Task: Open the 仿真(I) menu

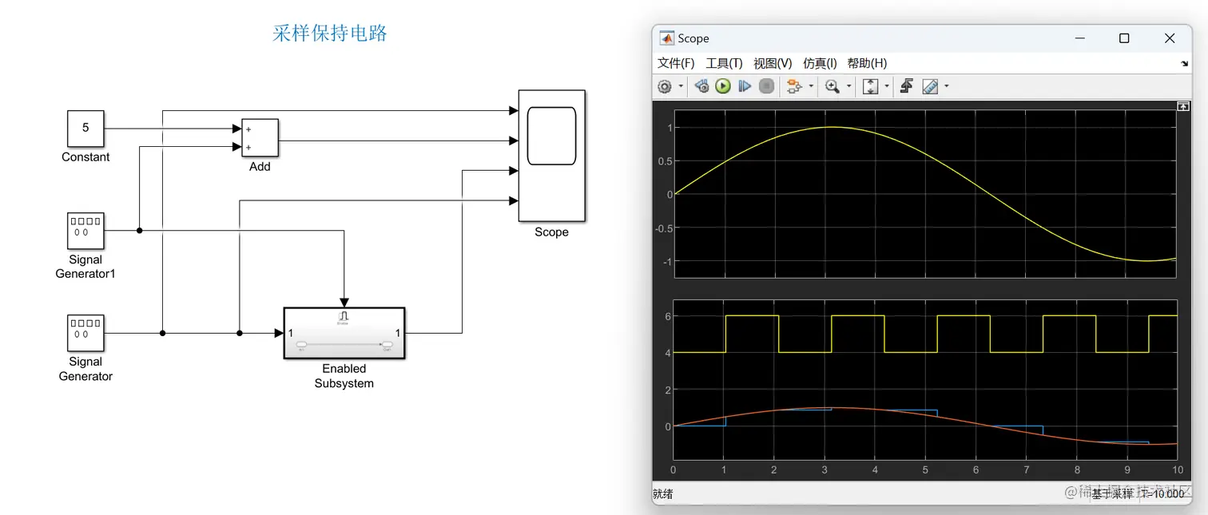Action: click(x=820, y=63)
